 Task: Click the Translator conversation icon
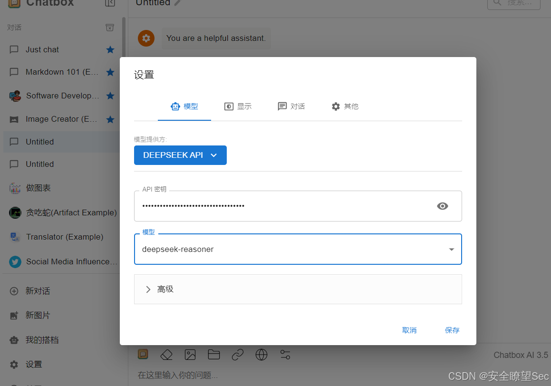tap(15, 237)
